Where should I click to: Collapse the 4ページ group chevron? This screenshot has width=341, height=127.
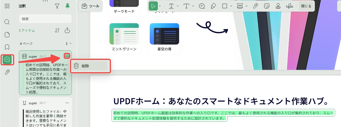70,44
